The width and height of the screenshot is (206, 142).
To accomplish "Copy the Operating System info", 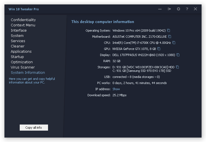I will pyautogui.click(x=169, y=31).
